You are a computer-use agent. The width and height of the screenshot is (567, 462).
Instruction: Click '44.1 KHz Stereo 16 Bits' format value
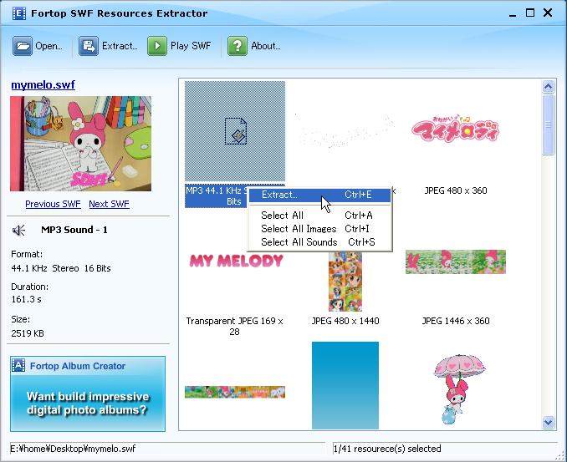tap(61, 268)
